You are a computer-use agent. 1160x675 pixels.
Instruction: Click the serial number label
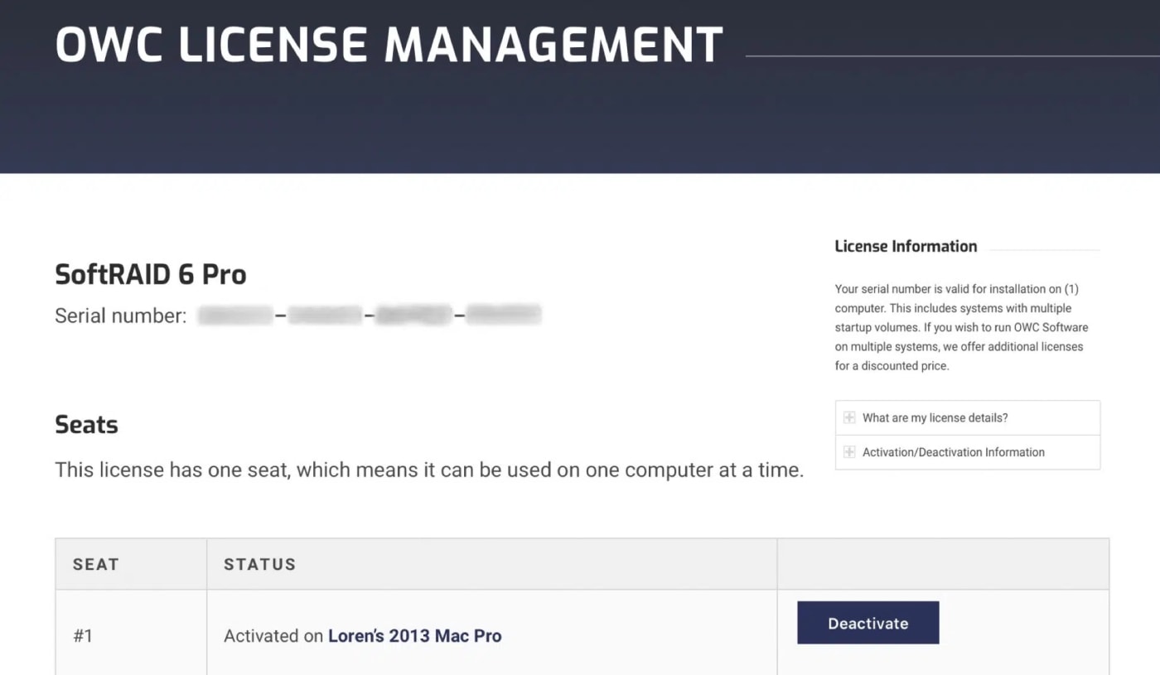(118, 315)
